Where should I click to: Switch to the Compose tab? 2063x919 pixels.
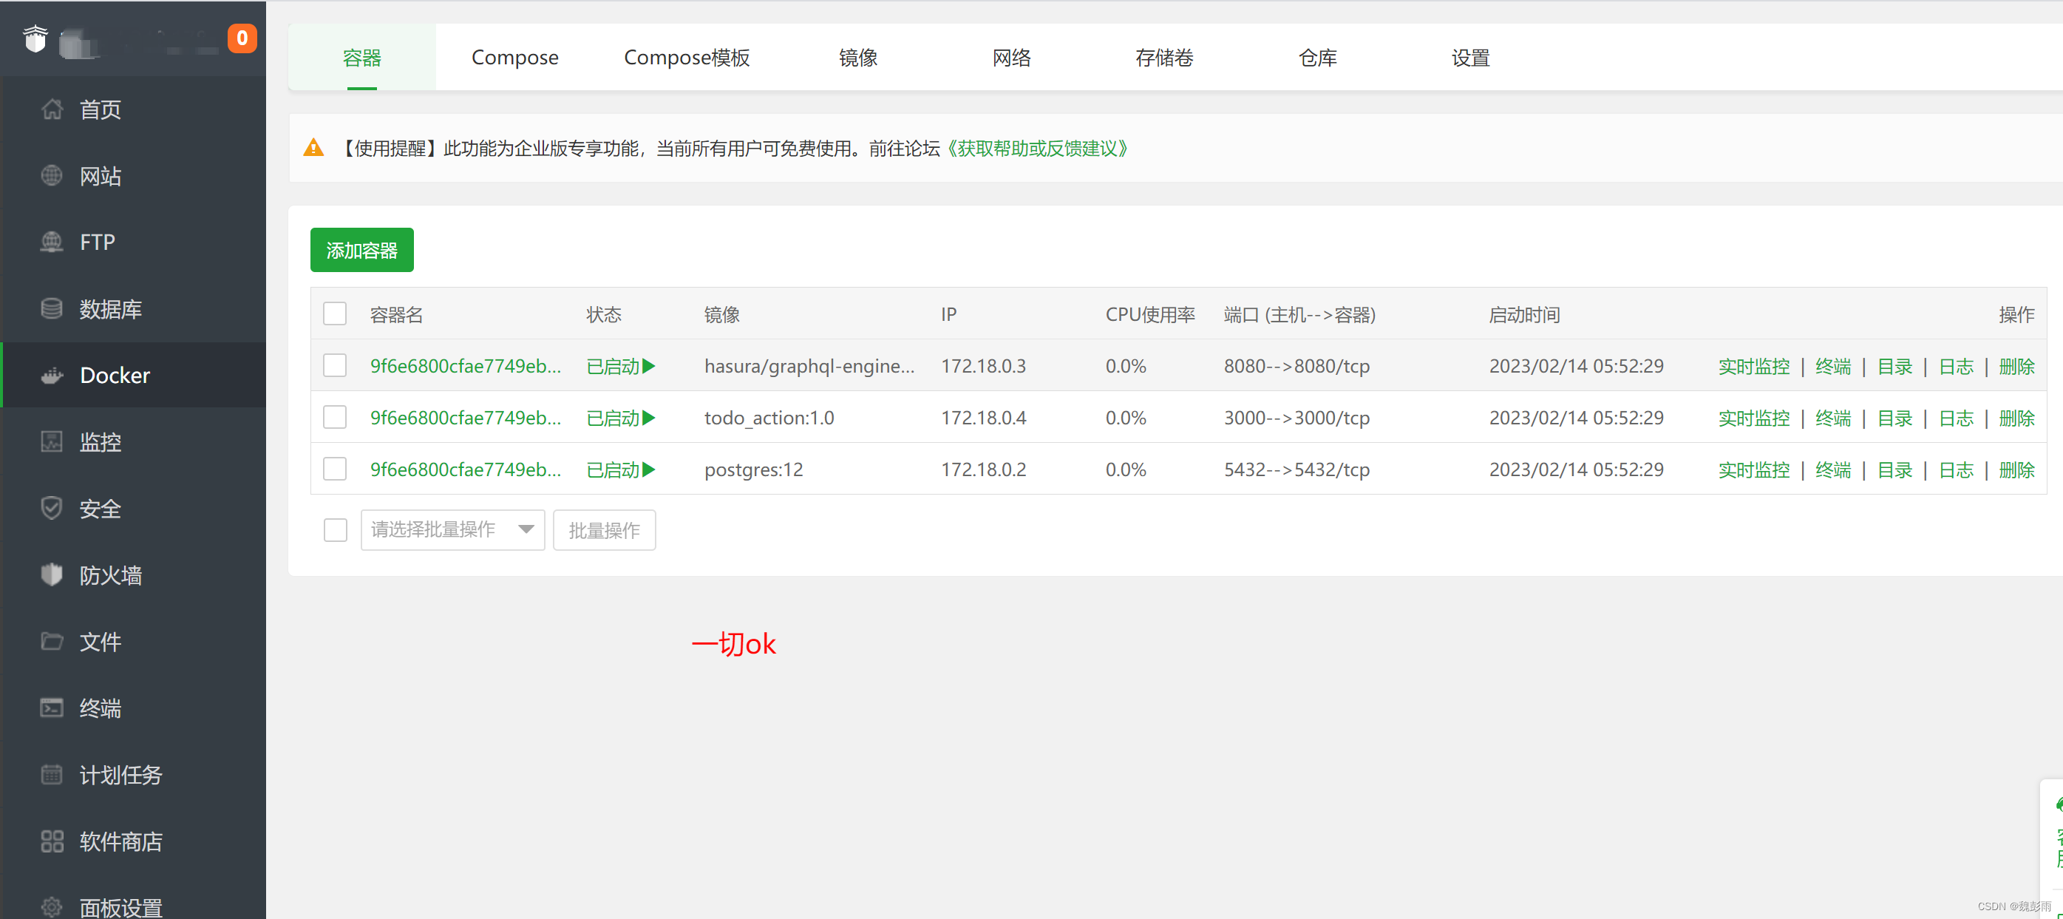pyautogui.click(x=514, y=58)
